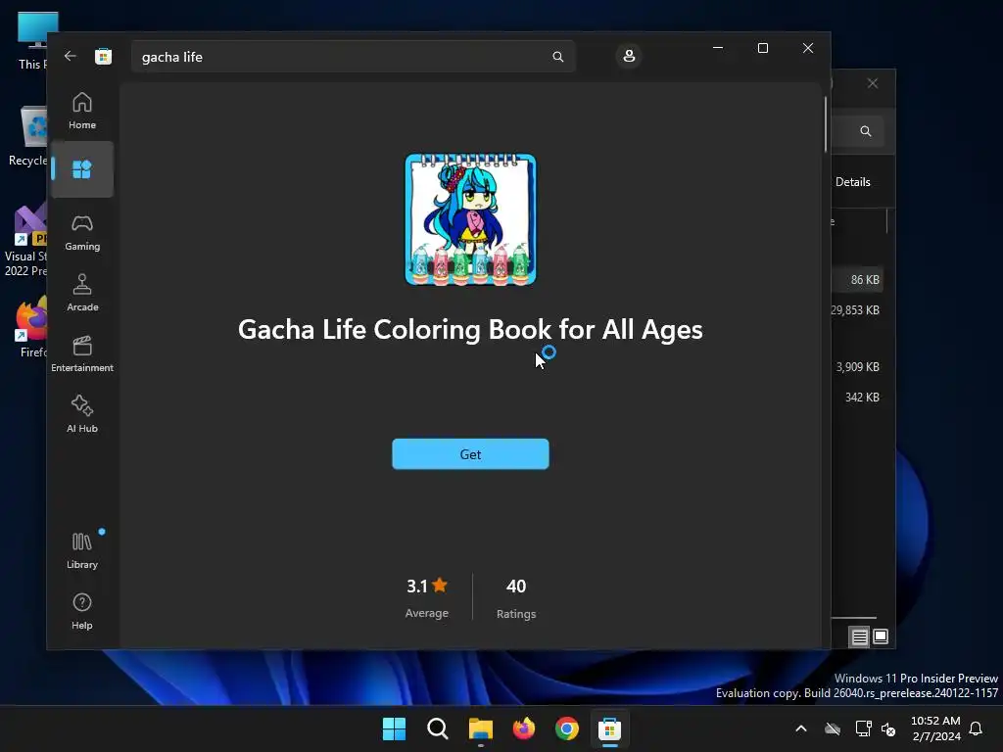Viewport: 1003px width, 752px height.
Task: Select the This PC desktop icon
Action: point(32,40)
